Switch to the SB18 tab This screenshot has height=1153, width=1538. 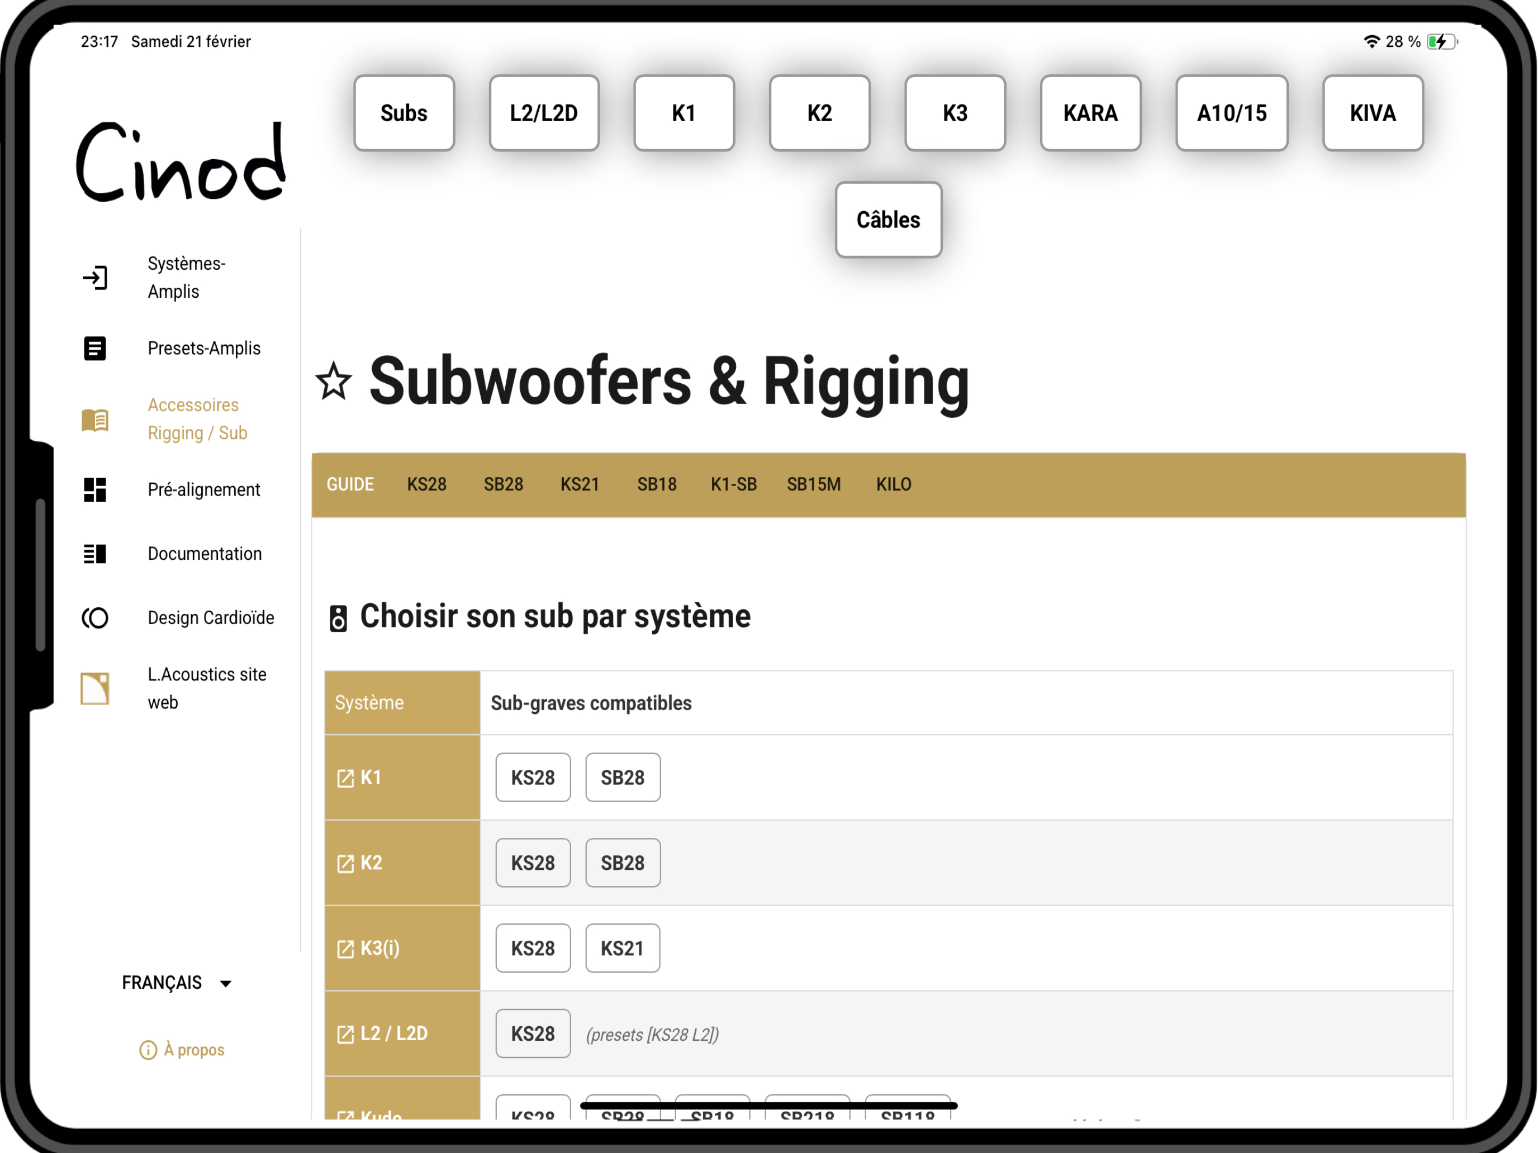coord(657,484)
